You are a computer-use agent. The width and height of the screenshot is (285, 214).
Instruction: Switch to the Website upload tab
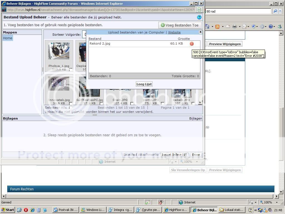tap(174, 32)
